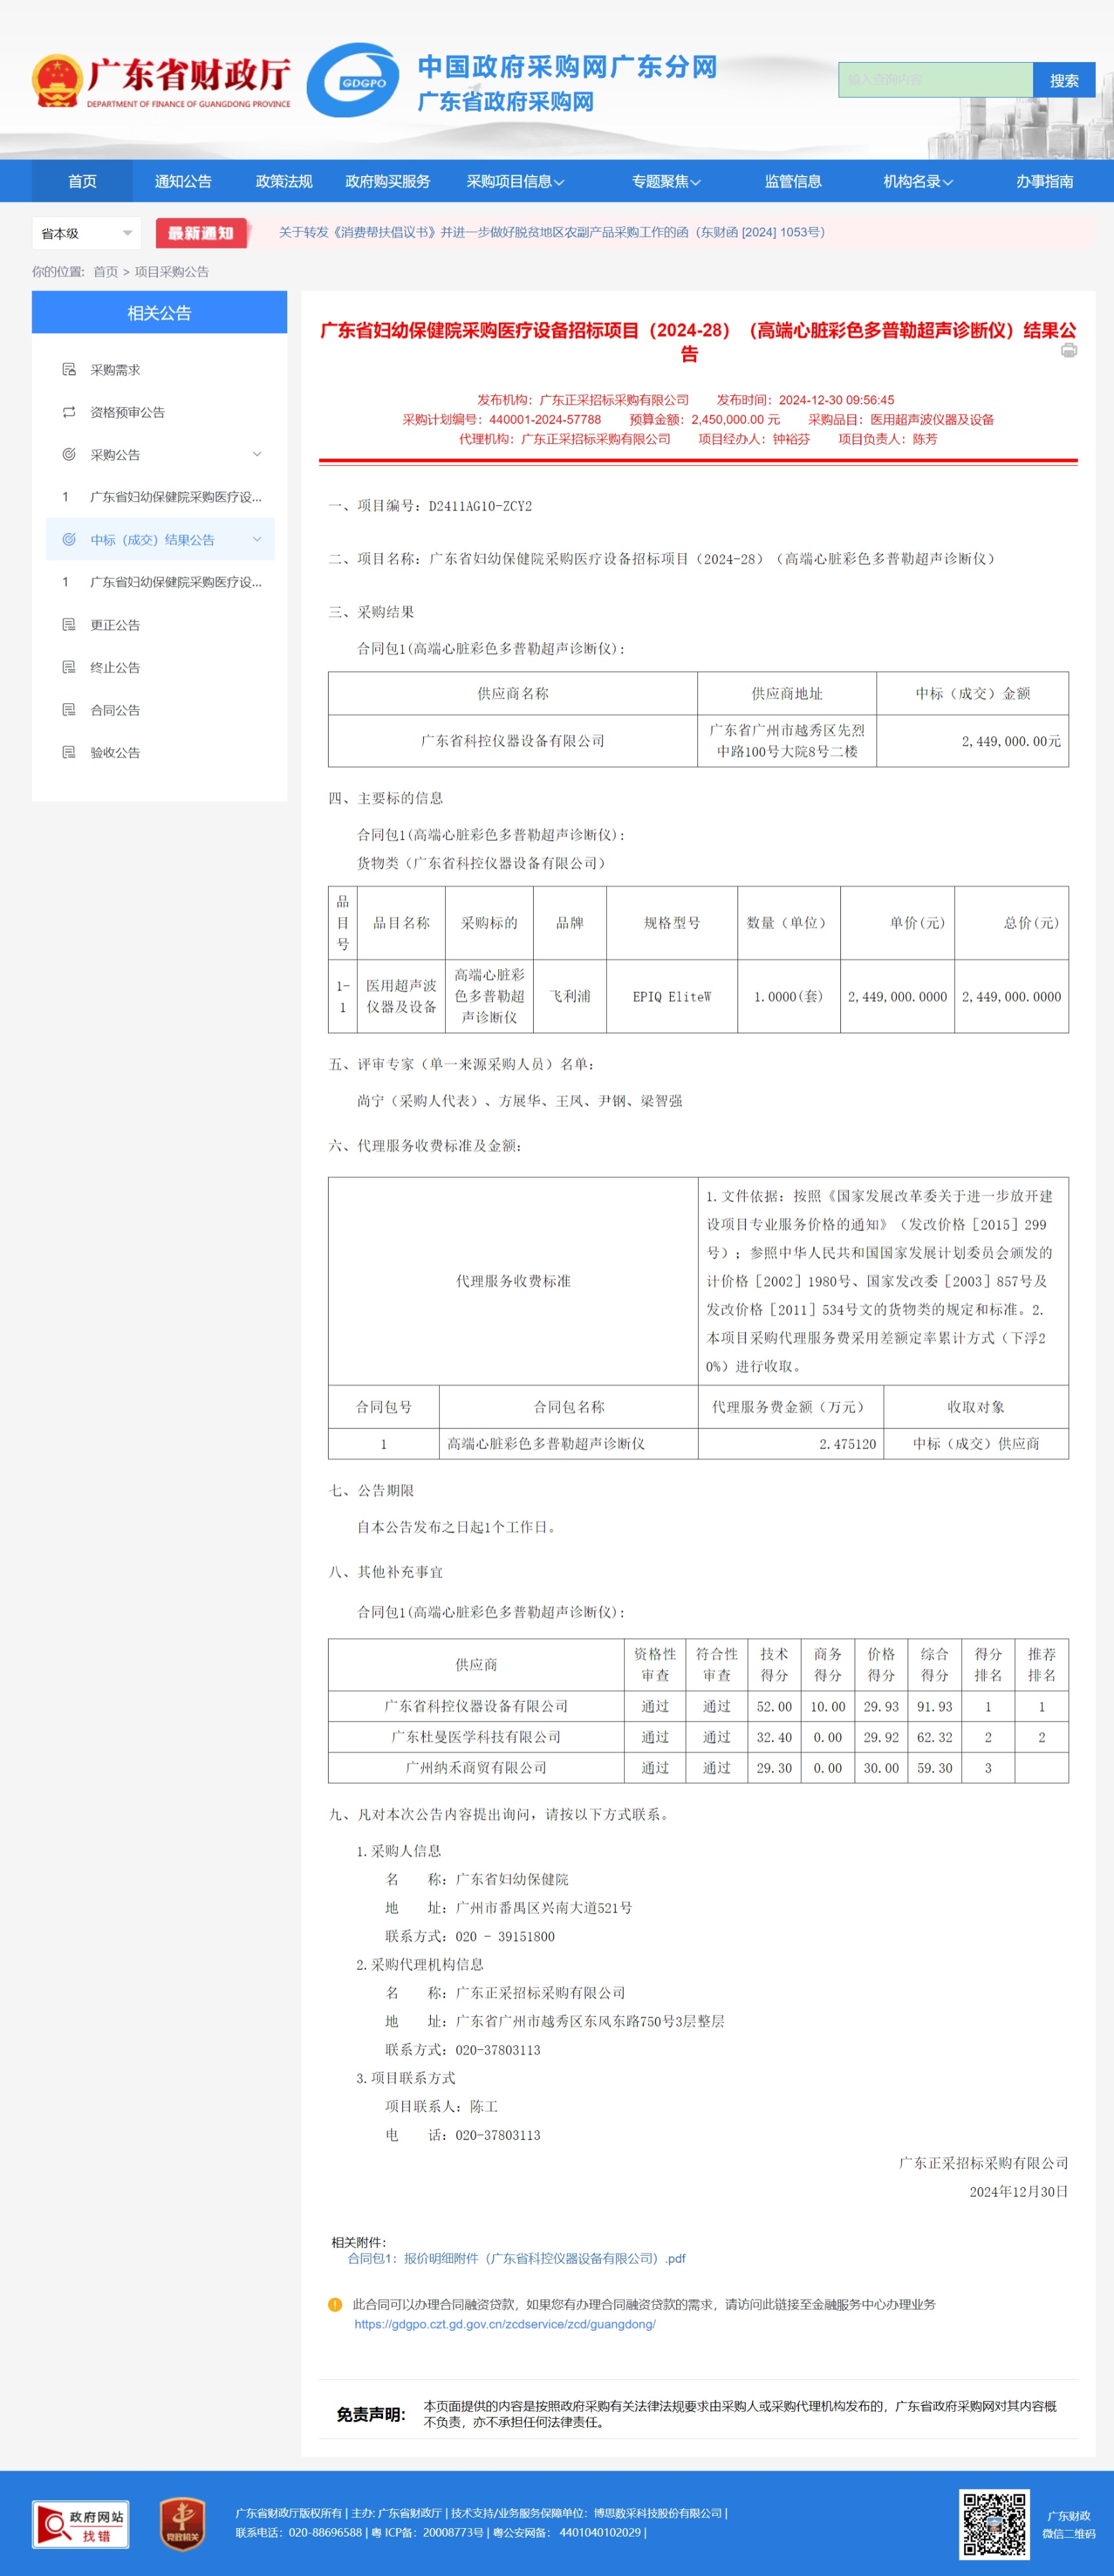Click the 验收公告 document icon
The height and width of the screenshot is (2576, 1114).
click(69, 752)
